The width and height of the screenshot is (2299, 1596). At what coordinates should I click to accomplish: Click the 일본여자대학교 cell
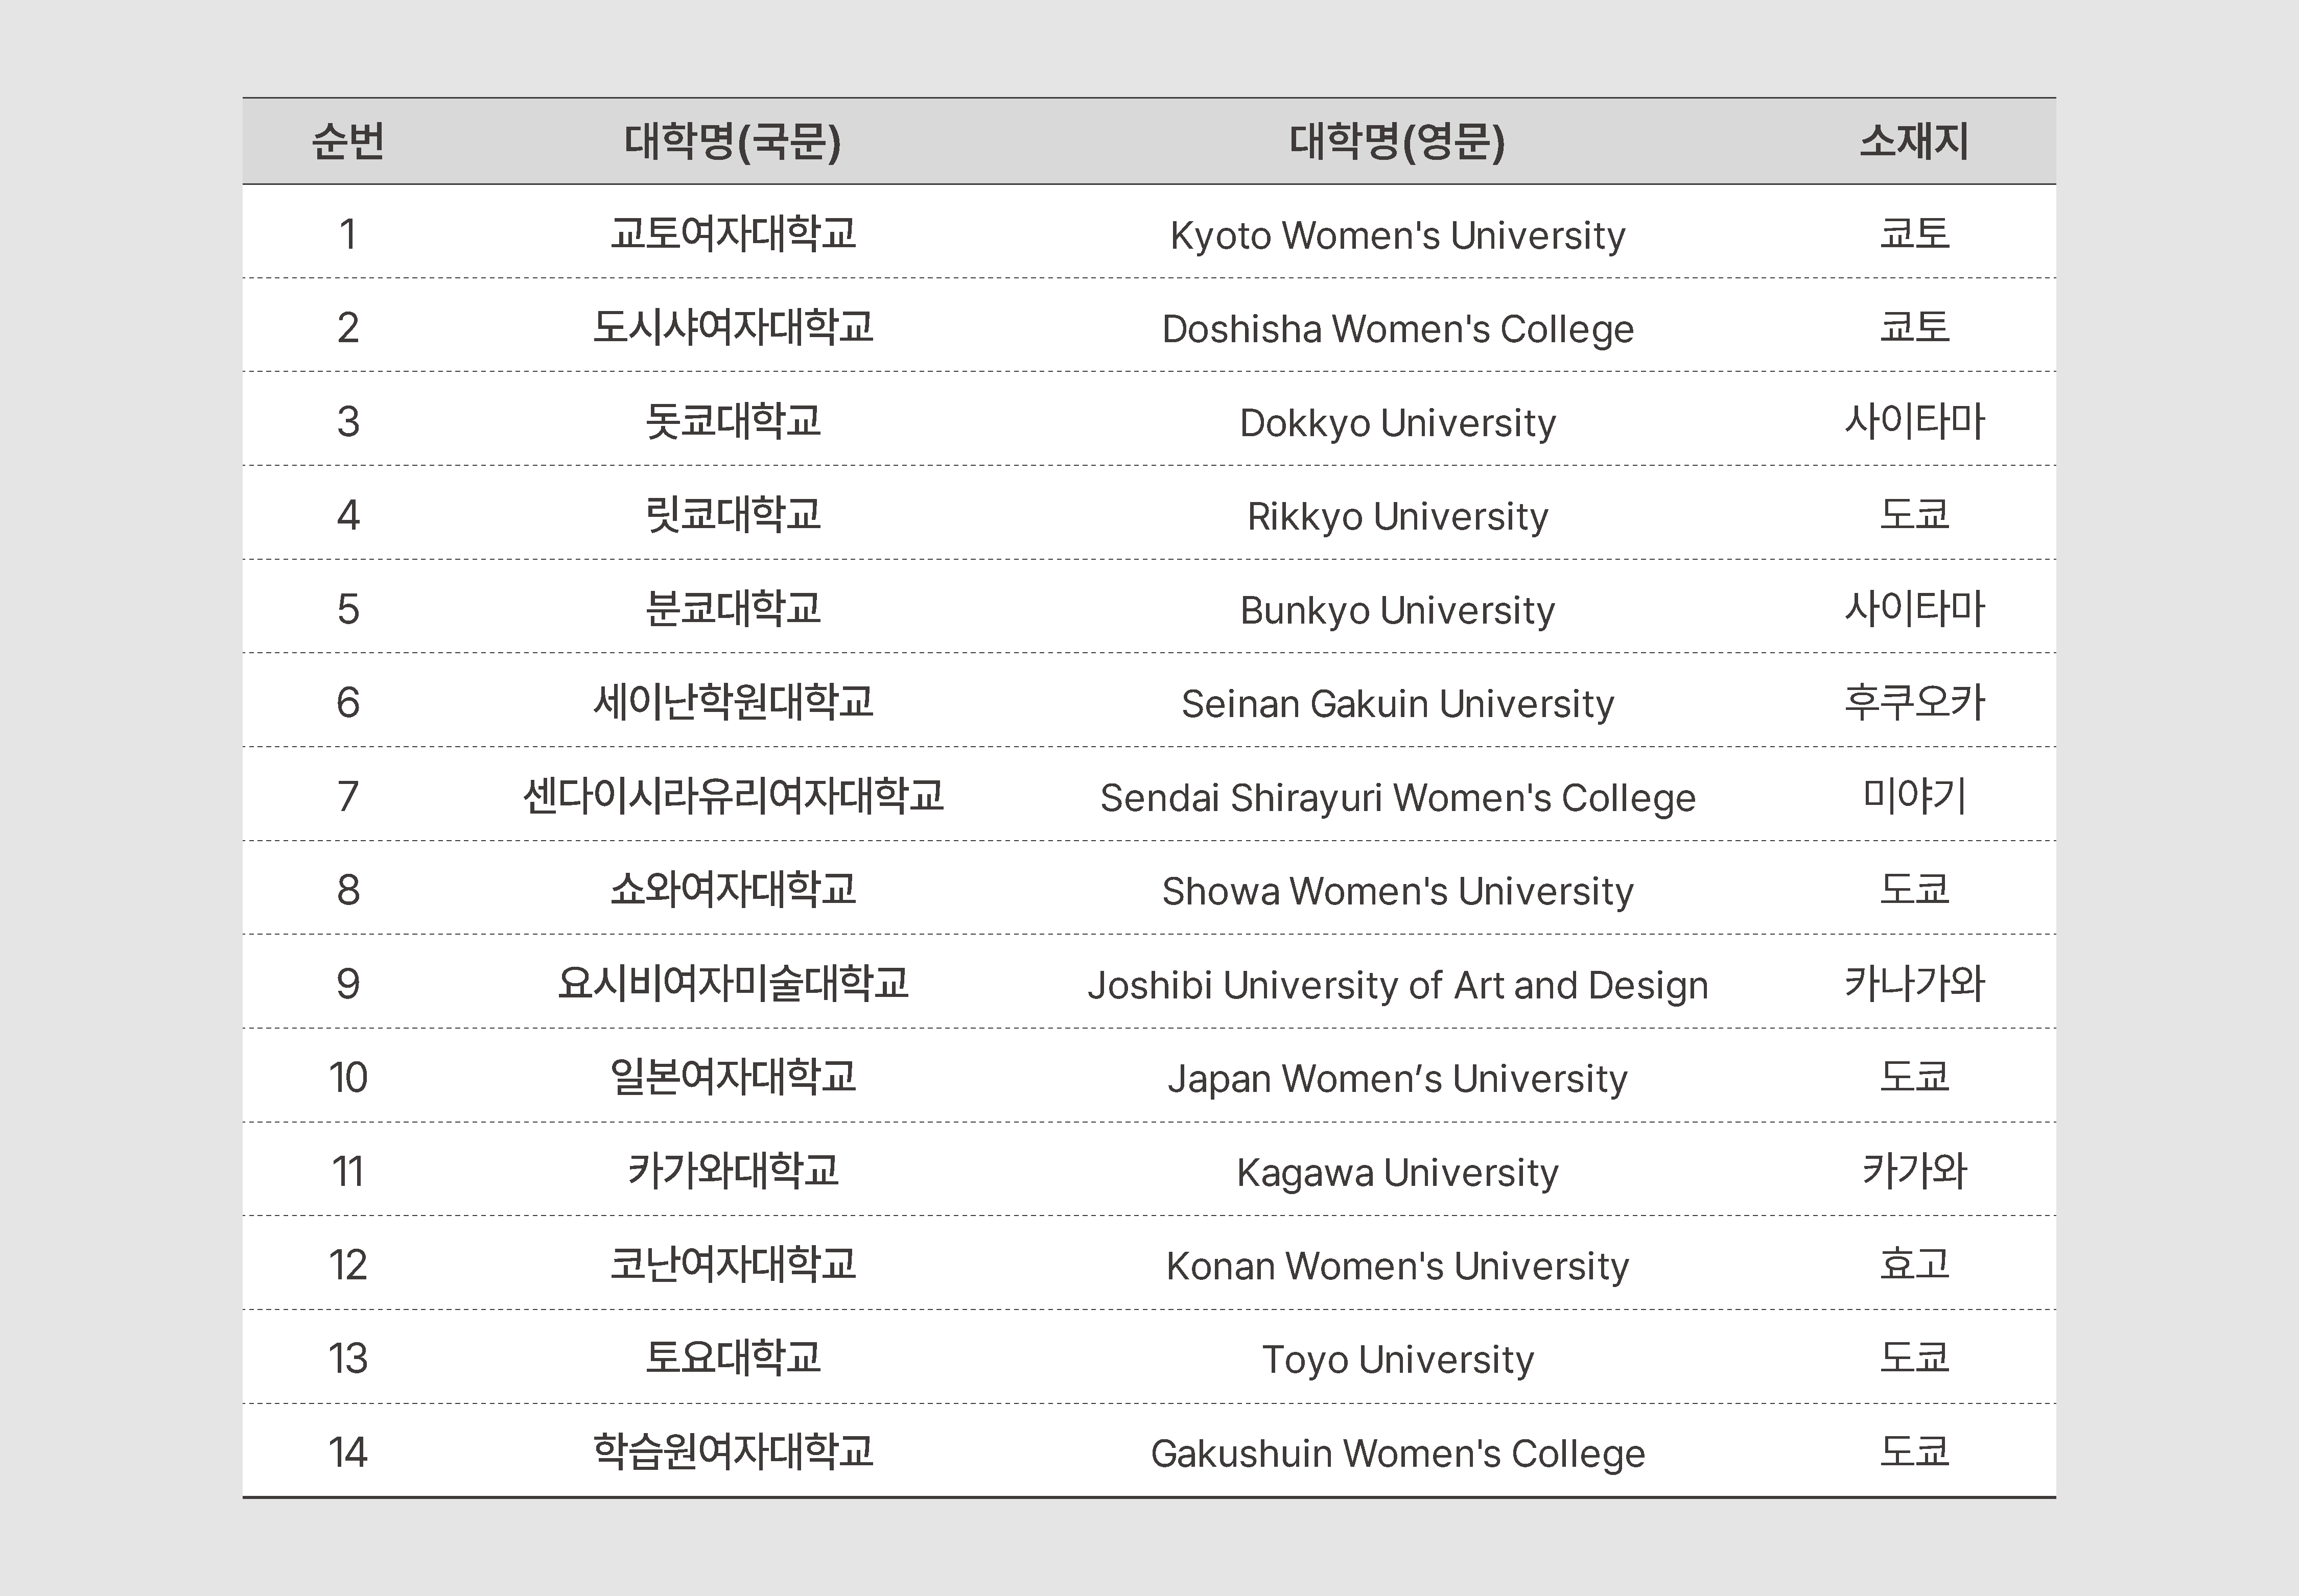[x=732, y=1077]
